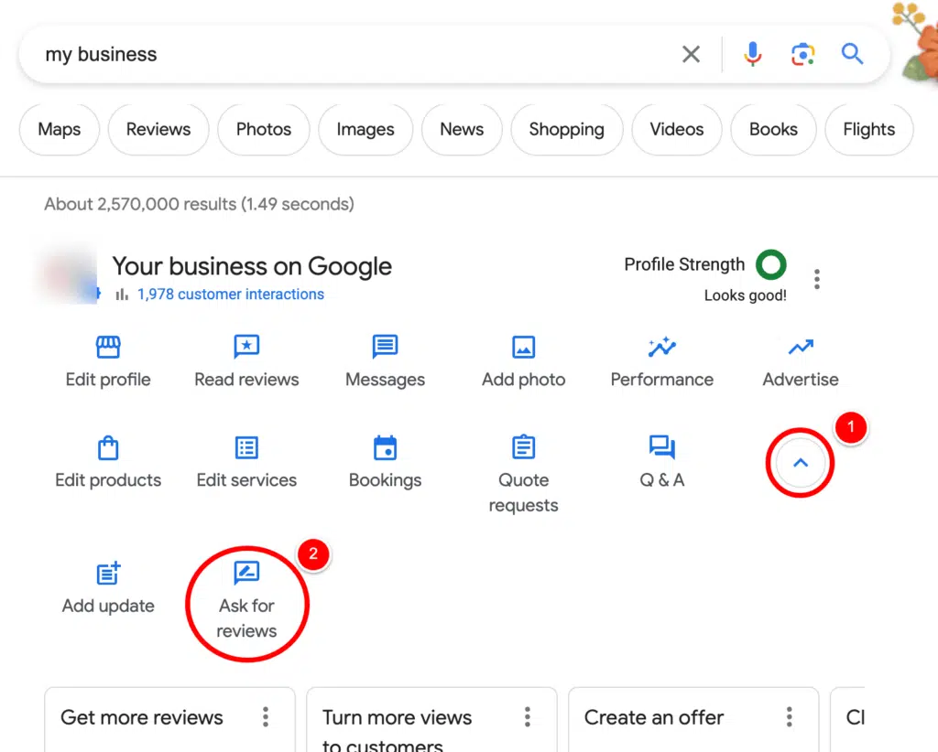The width and height of the screenshot is (938, 752).
Task: Select Add update post icon
Action: [x=108, y=574]
